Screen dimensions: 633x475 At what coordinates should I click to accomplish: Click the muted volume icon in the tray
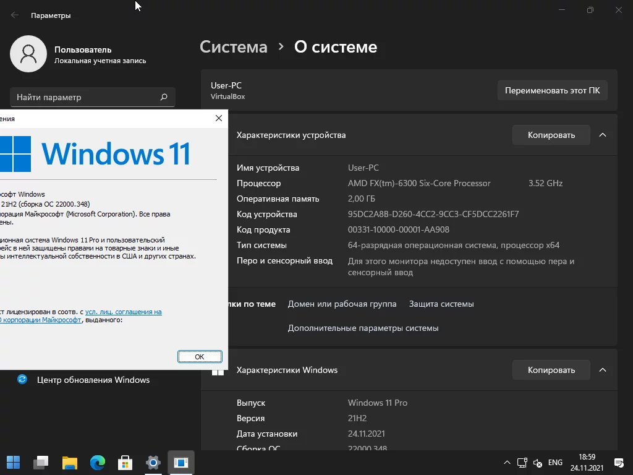coord(537,463)
